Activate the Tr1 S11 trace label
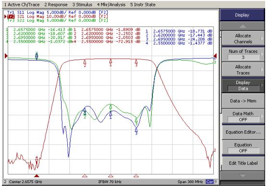The height and width of the screenshot is (186, 268). (57, 12)
